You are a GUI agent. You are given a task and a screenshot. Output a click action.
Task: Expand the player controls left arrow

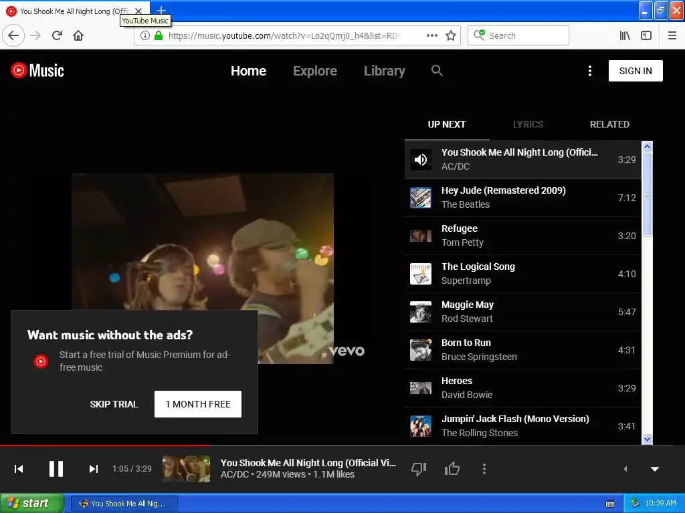click(625, 469)
